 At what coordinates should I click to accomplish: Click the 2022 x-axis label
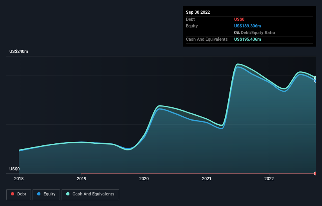269,179
